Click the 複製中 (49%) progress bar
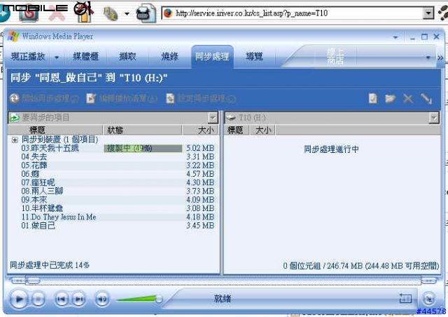448x317 pixels. (x=143, y=149)
